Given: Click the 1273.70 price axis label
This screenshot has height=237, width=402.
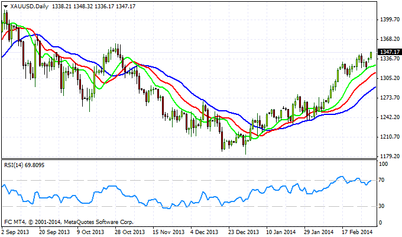Looking at the screenshot, I should click(390, 97).
